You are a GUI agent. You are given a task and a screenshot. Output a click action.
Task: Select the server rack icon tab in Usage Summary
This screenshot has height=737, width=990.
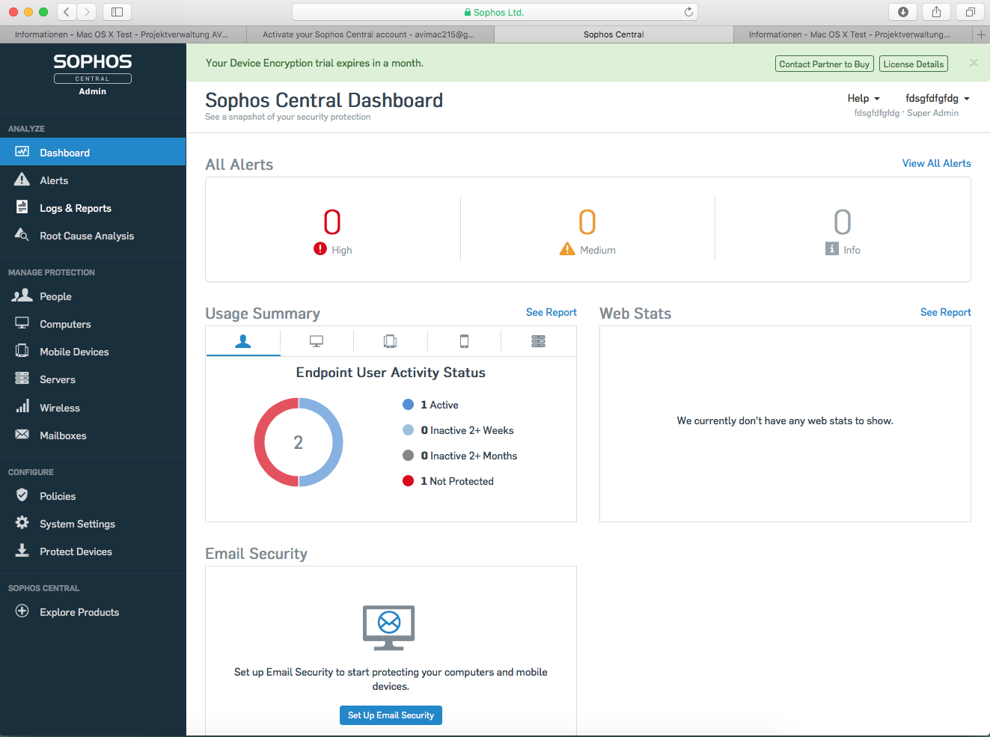tap(538, 341)
